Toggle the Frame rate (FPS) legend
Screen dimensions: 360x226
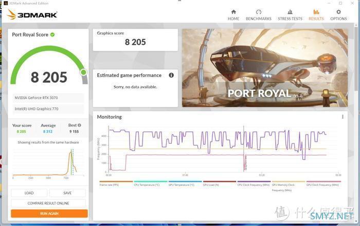[116, 183]
